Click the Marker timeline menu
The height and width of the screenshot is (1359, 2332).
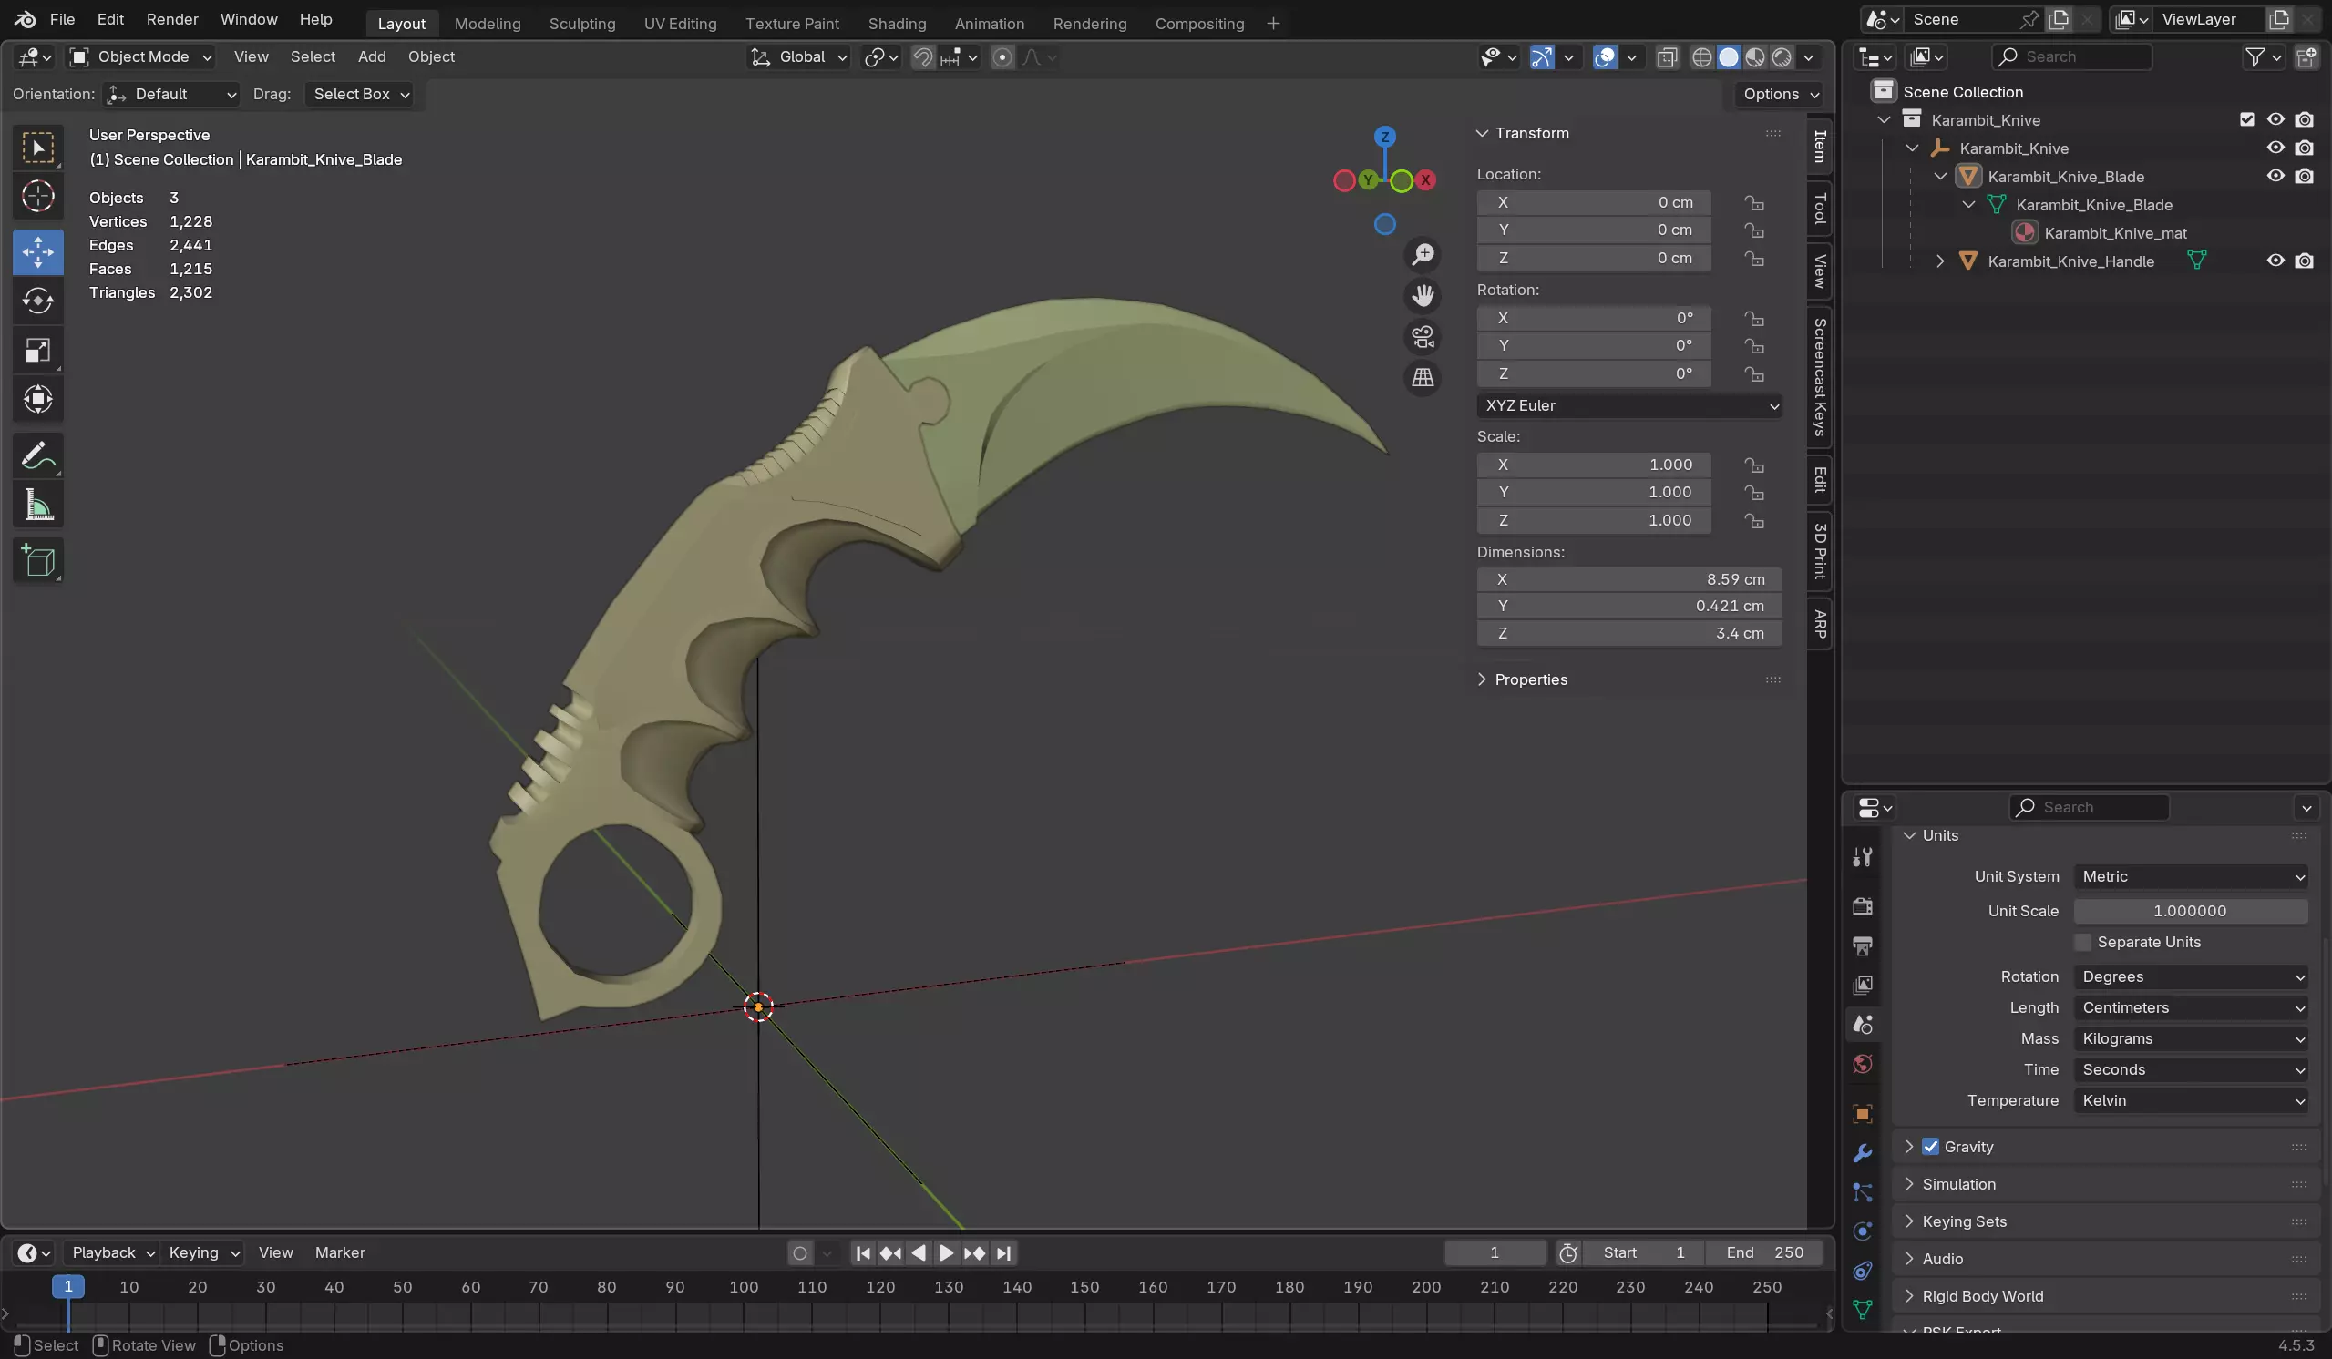[340, 1252]
